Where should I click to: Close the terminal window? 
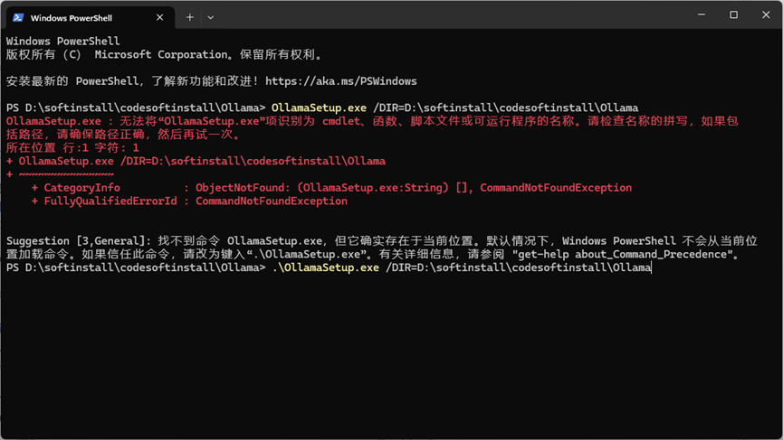tap(766, 15)
